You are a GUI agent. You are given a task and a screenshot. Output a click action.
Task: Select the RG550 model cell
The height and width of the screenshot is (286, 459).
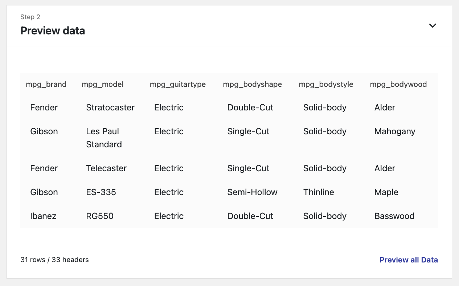pos(100,216)
